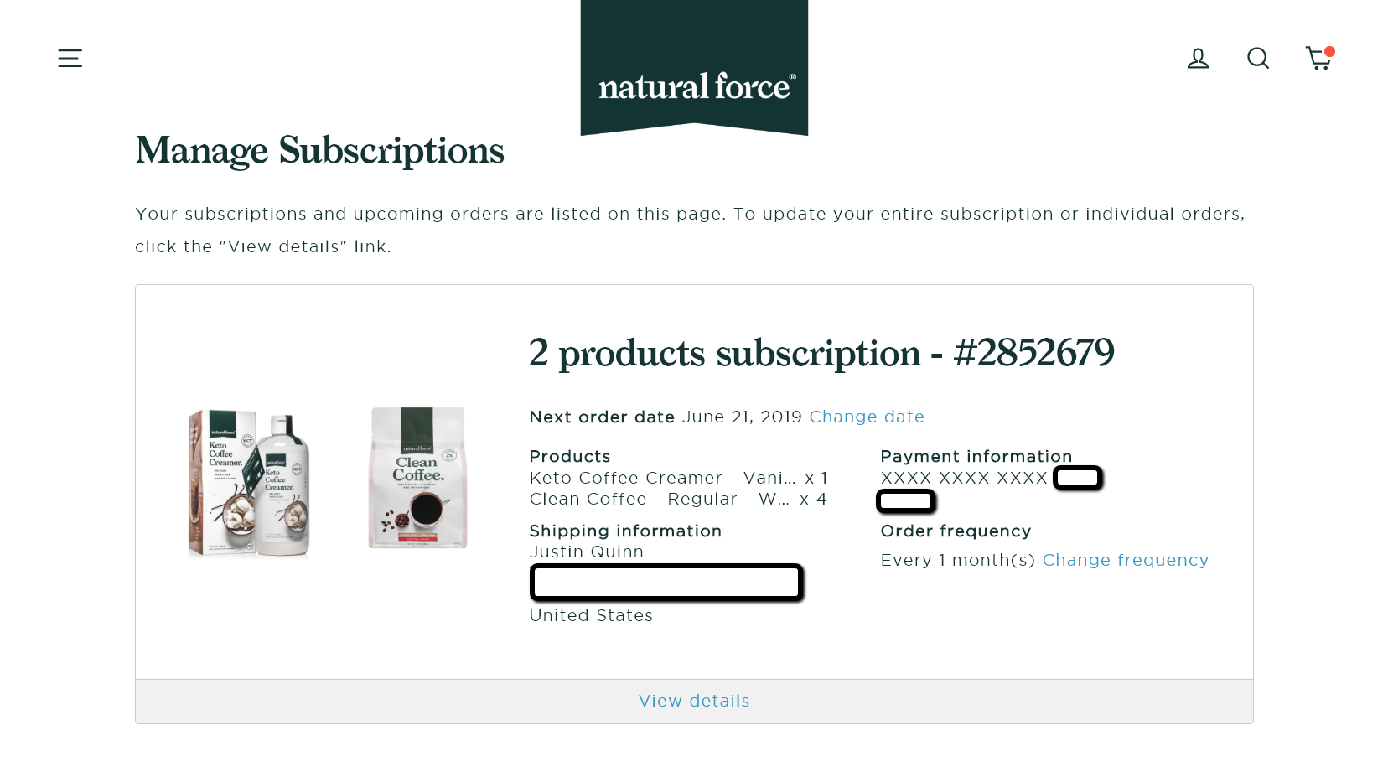The width and height of the screenshot is (1388, 767).
Task: Open View details for the subscription
Action: point(694,701)
